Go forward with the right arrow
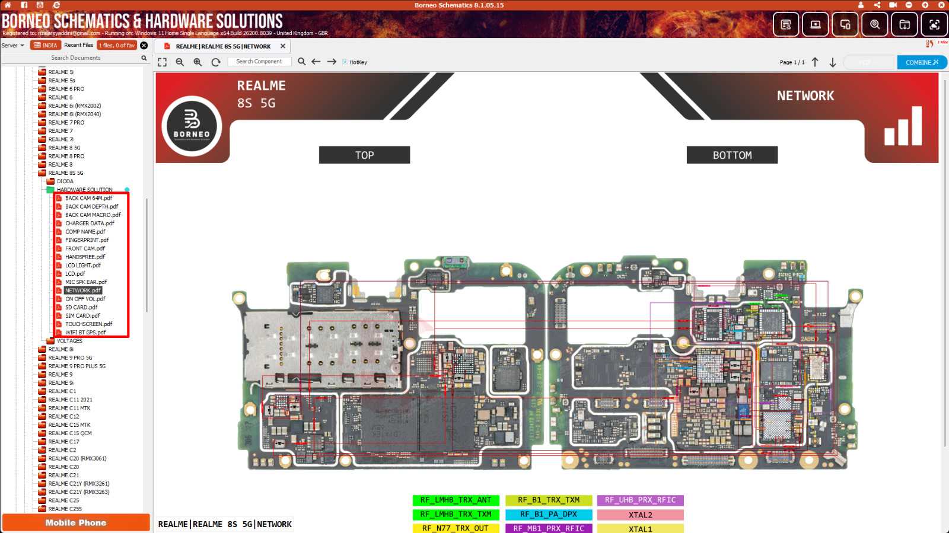Viewport: 949px width, 533px height. (332, 62)
